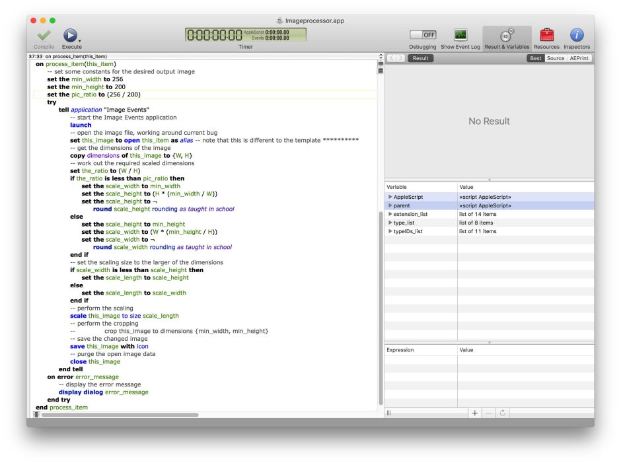Viewport: 621px width, 465px height.
Task: Switch result view to AEPrint
Action: (579, 58)
